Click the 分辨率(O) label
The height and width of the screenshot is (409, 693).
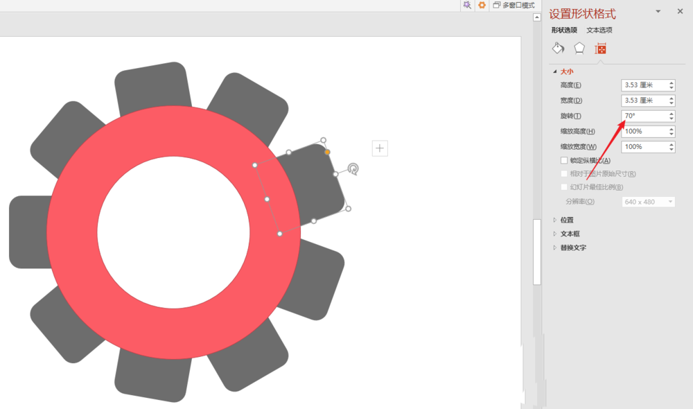[x=580, y=202]
